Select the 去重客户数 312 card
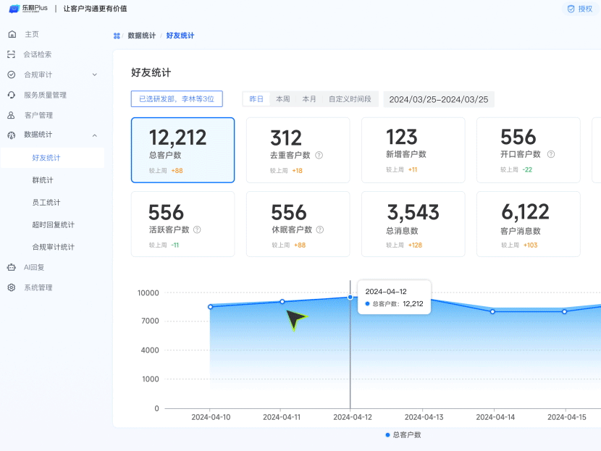The image size is (601, 451). (x=298, y=150)
